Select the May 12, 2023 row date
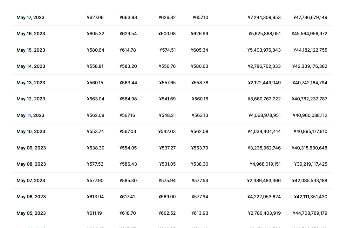 point(31,99)
